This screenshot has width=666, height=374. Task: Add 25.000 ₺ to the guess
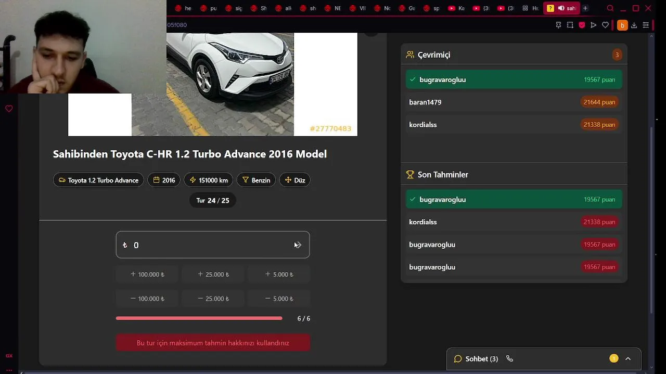click(x=213, y=274)
